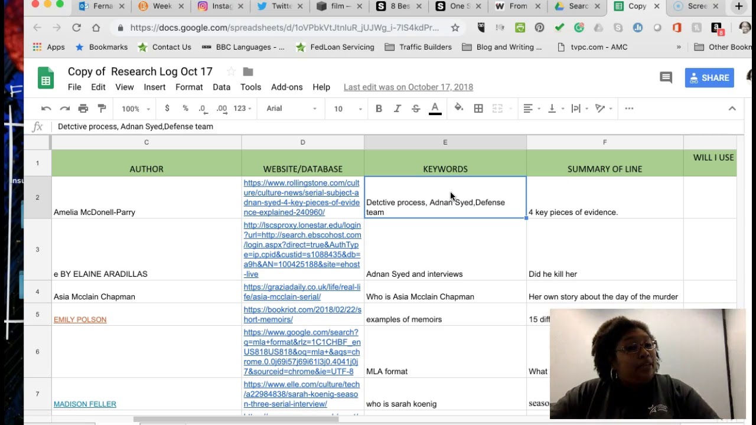This screenshot has height=425, width=756.
Task: Format as currency with dollar icon
Action: click(x=167, y=109)
